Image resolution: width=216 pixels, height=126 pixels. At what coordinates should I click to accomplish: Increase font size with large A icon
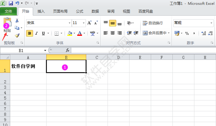pyautogui.click(x=90, y=23)
